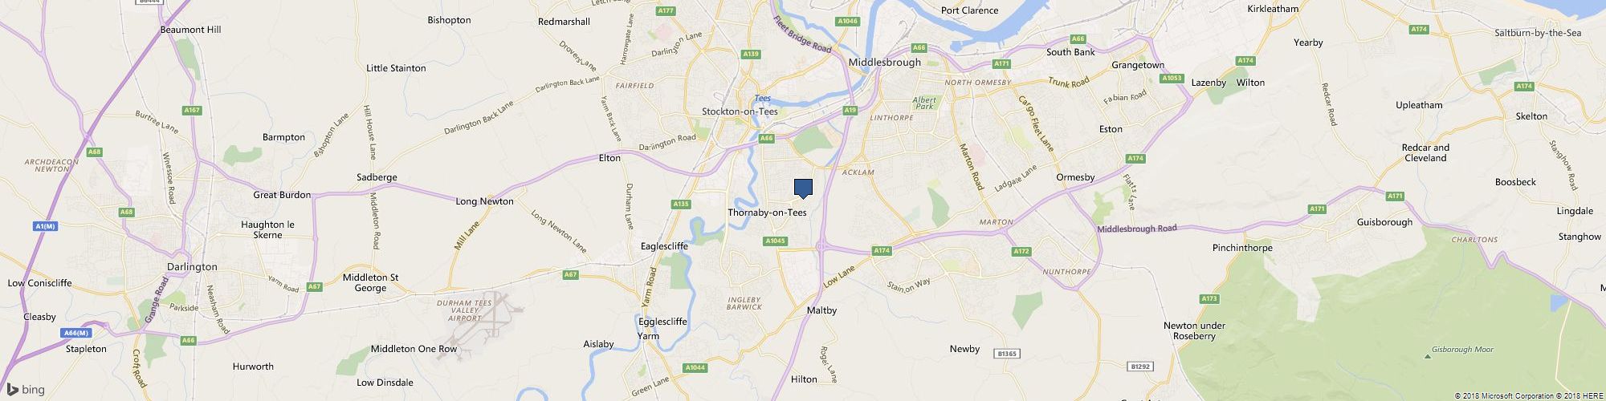
Task: Select the B1365 road badge
Action: click(x=1005, y=353)
